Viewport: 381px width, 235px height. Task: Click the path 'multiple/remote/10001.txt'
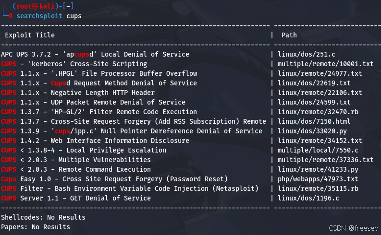click(326, 64)
